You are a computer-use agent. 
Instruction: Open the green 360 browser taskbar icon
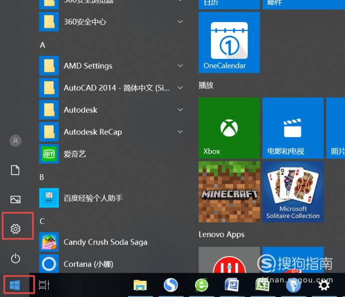point(201,285)
